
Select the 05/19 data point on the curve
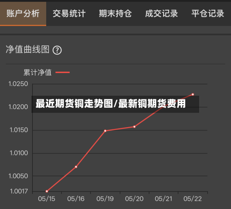pyautogui.click(x=105, y=131)
